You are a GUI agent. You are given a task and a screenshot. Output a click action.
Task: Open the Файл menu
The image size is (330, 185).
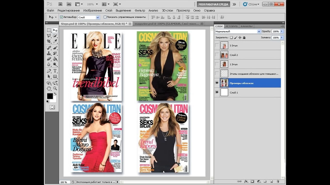pyautogui.click(x=50, y=11)
